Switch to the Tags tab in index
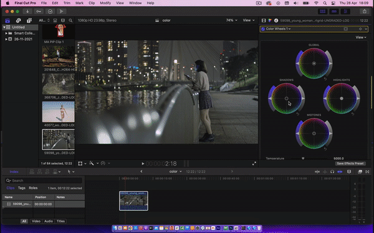 (21, 188)
